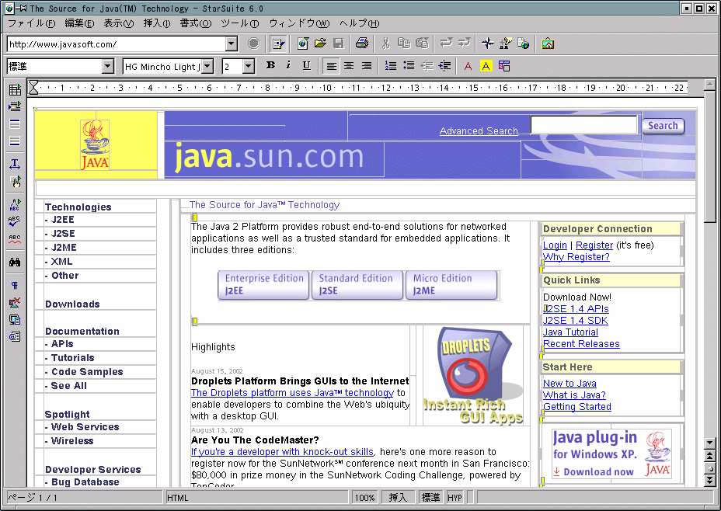Toggle Nonprinting Characters paragraph mark icon
The image size is (721, 511).
click(x=15, y=285)
